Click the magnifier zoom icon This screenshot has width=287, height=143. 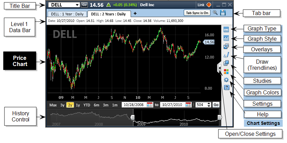[215, 13]
